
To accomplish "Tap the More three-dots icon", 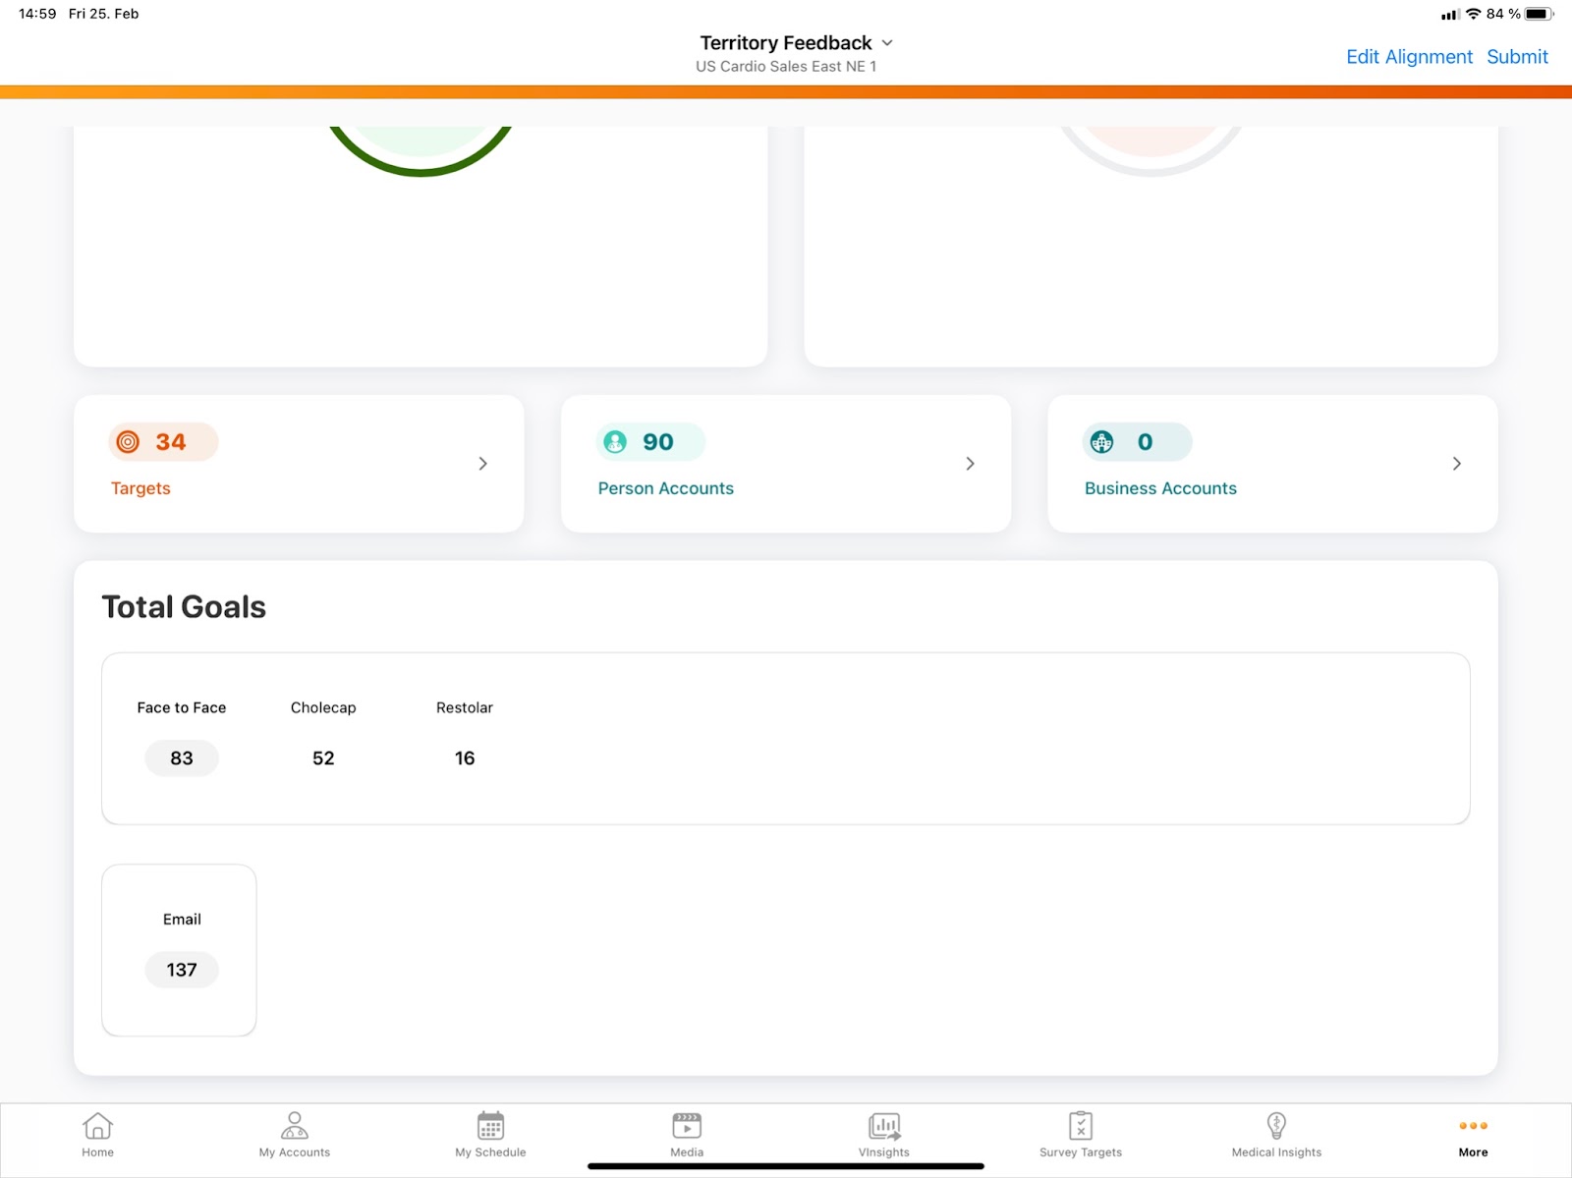I will pos(1473,1126).
